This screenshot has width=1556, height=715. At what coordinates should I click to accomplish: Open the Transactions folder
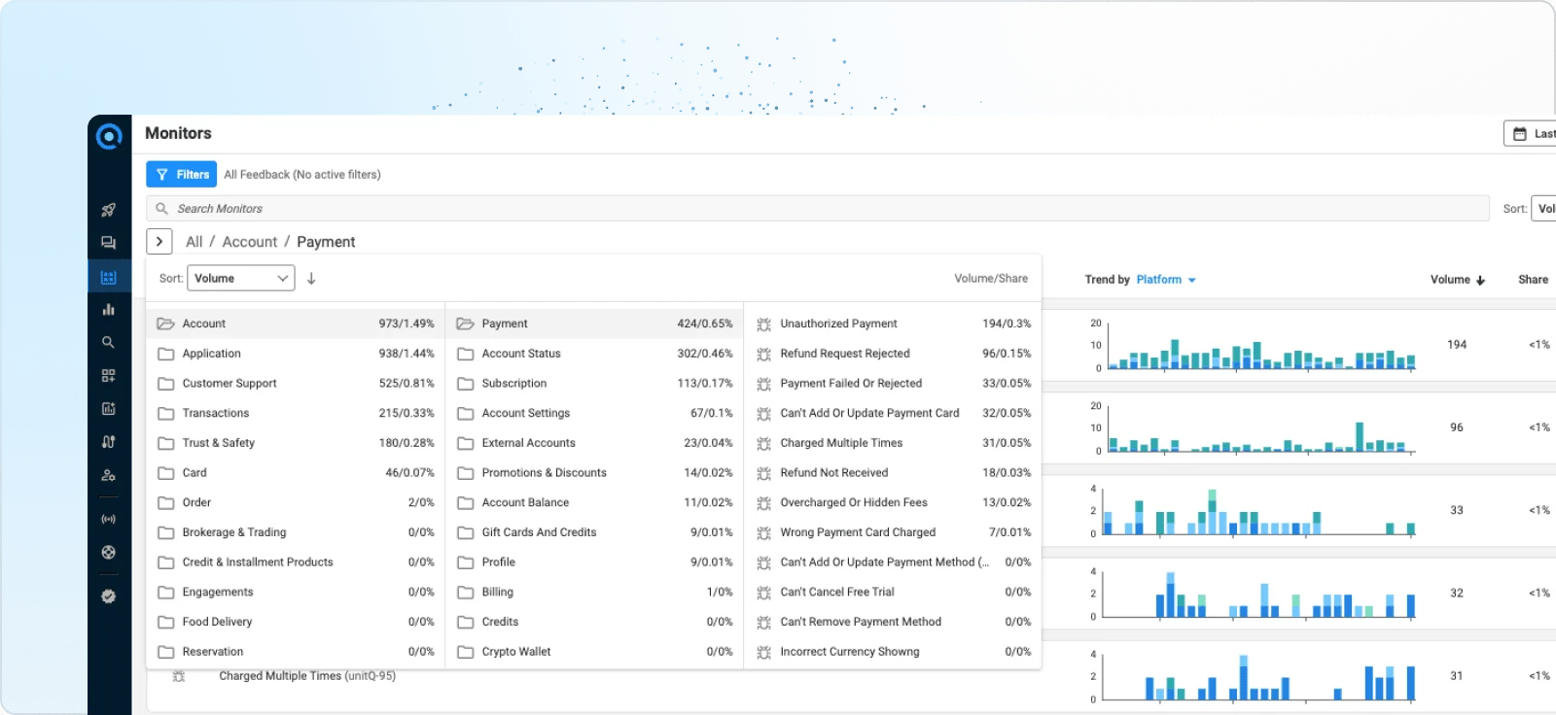click(x=296, y=413)
